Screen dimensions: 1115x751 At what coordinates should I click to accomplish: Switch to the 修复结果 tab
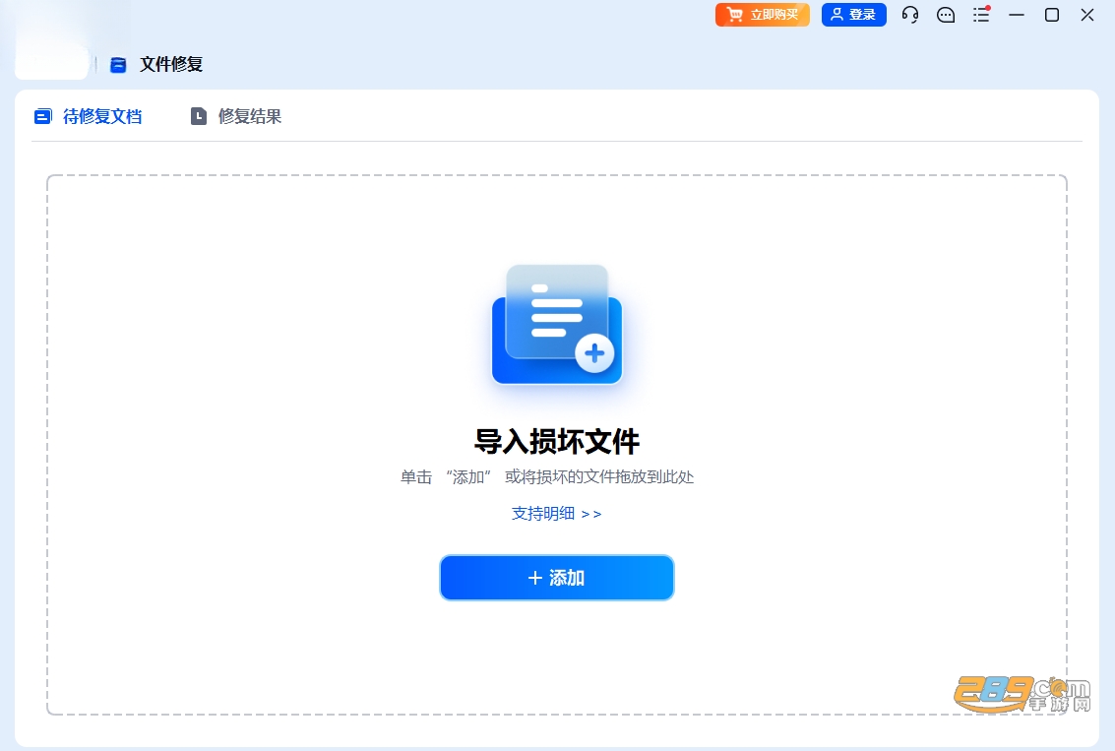click(236, 116)
